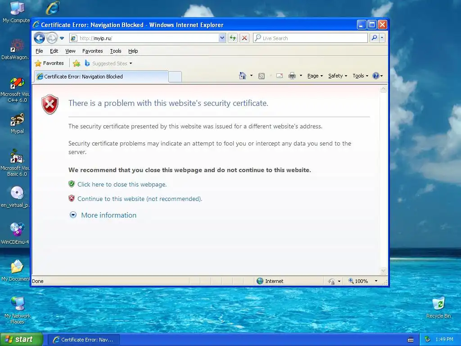The width and height of the screenshot is (461, 346).
Task: Click the small red shield X icon
Action: click(72, 198)
